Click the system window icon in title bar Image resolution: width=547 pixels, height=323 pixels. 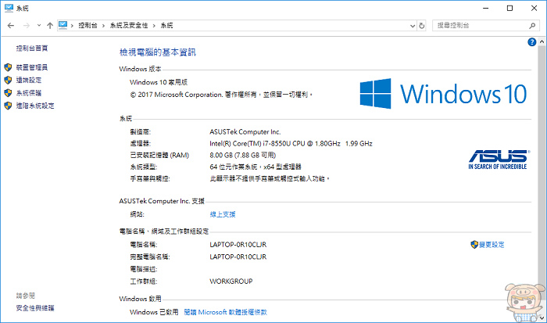click(9, 8)
